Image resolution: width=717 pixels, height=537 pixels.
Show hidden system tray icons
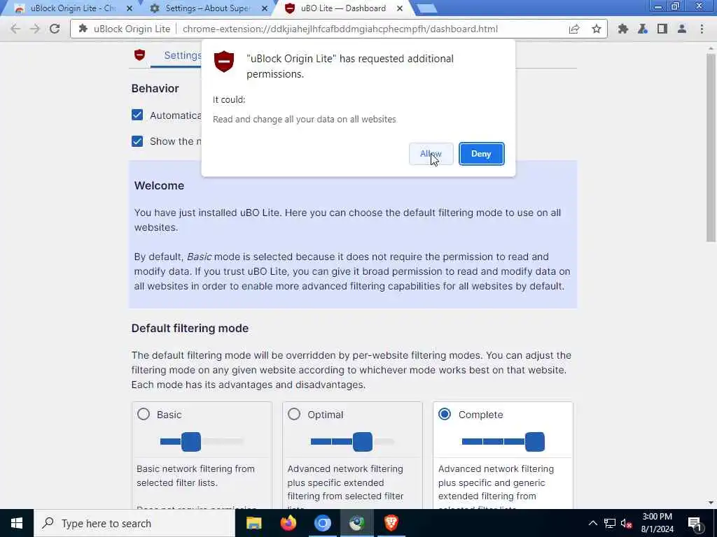[592, 523]
